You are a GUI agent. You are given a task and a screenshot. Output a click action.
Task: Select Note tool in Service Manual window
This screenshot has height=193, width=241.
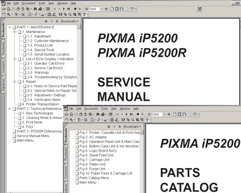pyautogui.click(x=29, y=14)
